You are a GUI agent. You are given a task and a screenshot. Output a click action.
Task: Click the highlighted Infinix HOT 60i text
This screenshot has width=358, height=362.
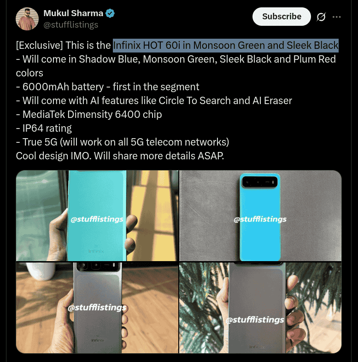click(226, 46)
